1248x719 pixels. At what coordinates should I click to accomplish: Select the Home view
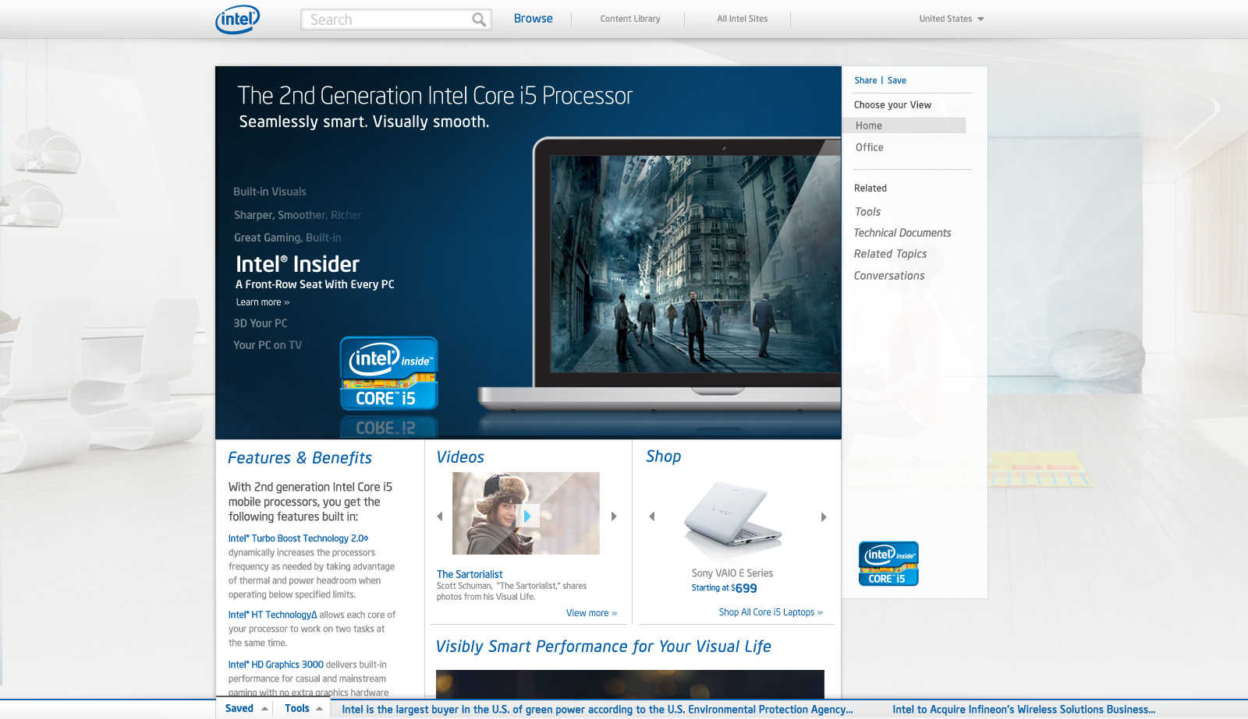tap(904, 125)
